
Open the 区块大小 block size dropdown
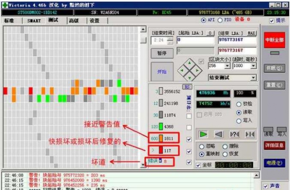[227, 66]
